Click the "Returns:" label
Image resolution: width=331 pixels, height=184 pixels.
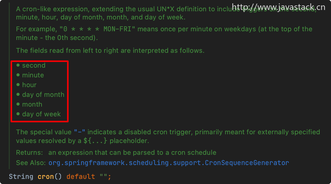click(x=29, y=153)
